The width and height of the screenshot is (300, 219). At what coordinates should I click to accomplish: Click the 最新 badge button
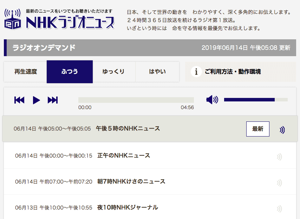point(258,129)
